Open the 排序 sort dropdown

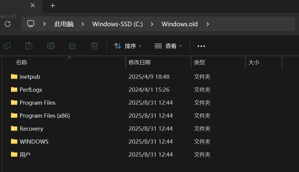tap(128, 46)
